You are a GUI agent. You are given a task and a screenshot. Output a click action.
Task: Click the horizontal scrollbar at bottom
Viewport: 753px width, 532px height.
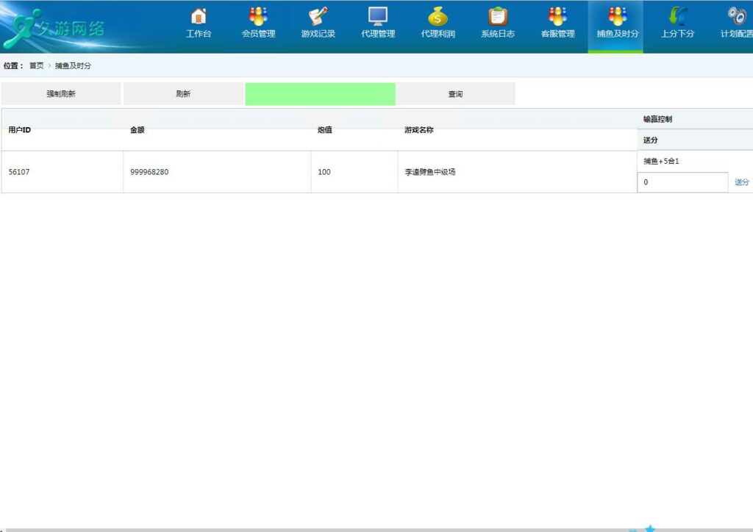309,529
